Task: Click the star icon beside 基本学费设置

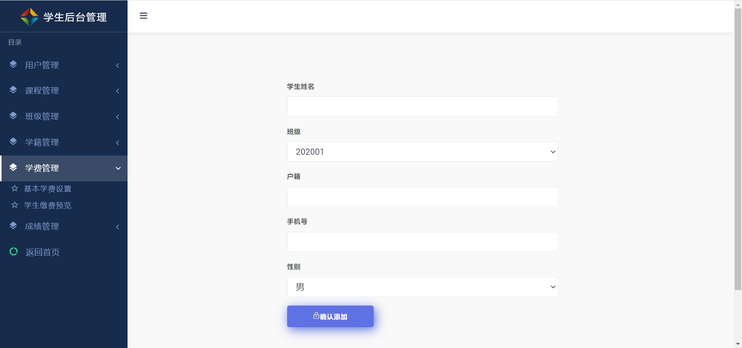Action: click(x=15, y=188)
